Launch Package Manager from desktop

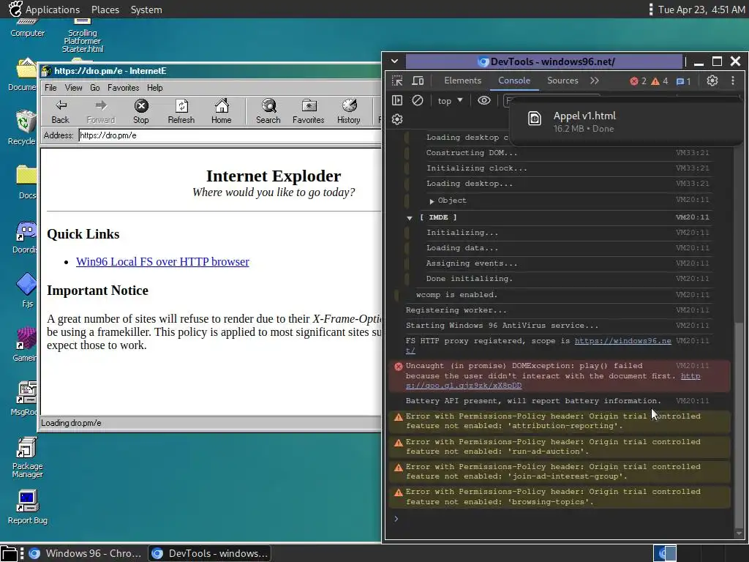pyautogui.click(x=27, y=458)
